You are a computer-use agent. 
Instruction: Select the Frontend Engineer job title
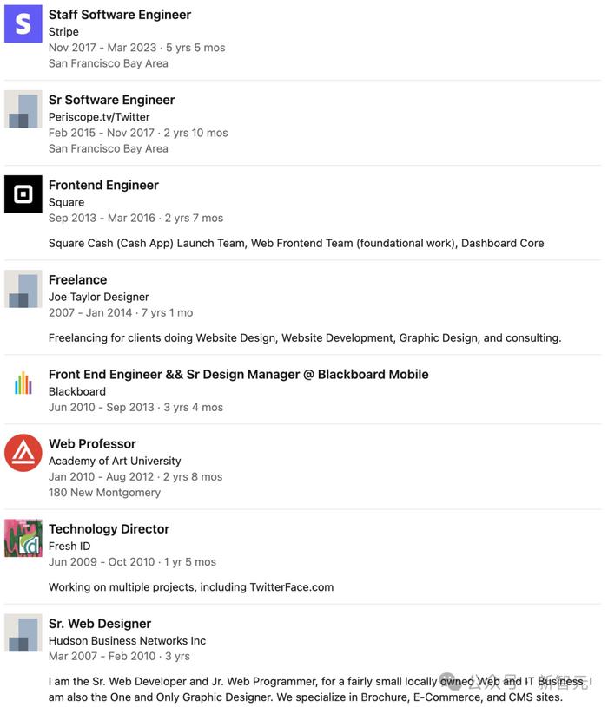pyautogui.click(x=103, y=185)
